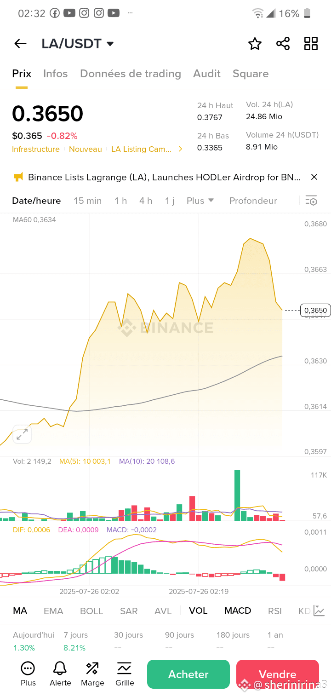The height and width of the screenshot is (697, 331).
Task: Tap the 30 jours performance entry
Action: point(128,641)
